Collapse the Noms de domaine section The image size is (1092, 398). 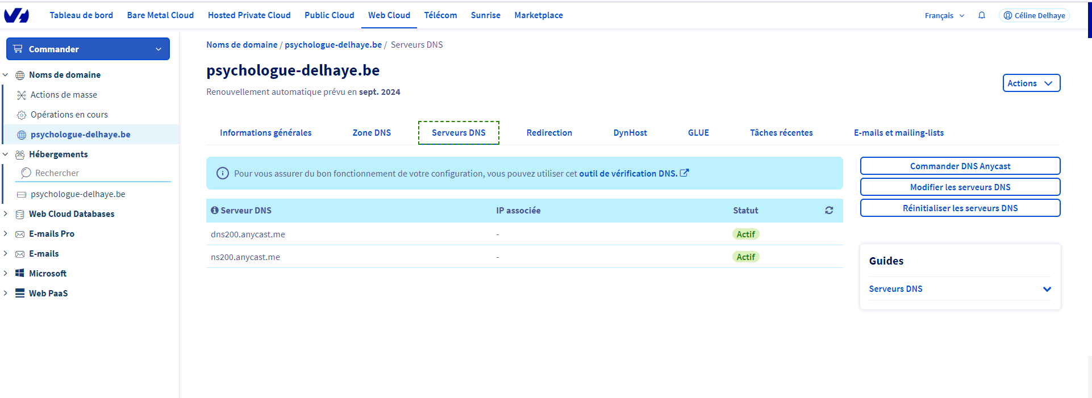point(6,74)
